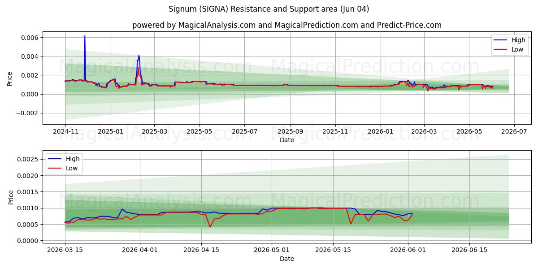Click the 2026-04-15 date tick label
Image resolution: width=538 pixels, height=269 pixels.
pos(201,251)
